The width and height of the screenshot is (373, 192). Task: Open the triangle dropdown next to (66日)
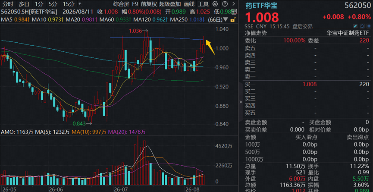coord(226,20)
